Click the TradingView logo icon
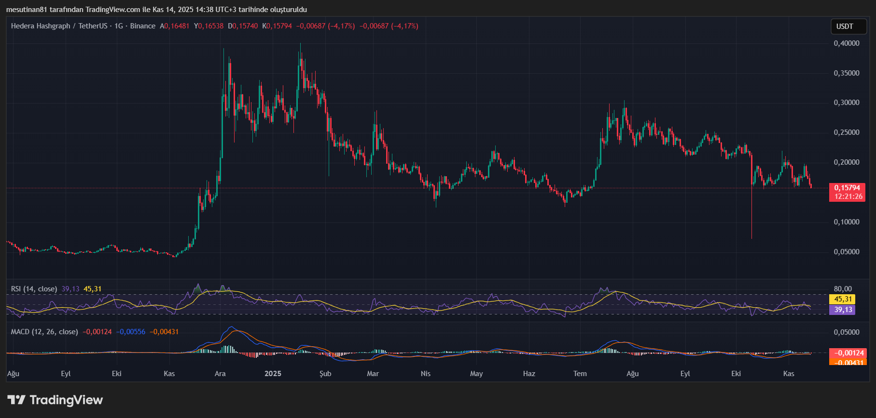The image size is (876, 418). pos(16,400)
